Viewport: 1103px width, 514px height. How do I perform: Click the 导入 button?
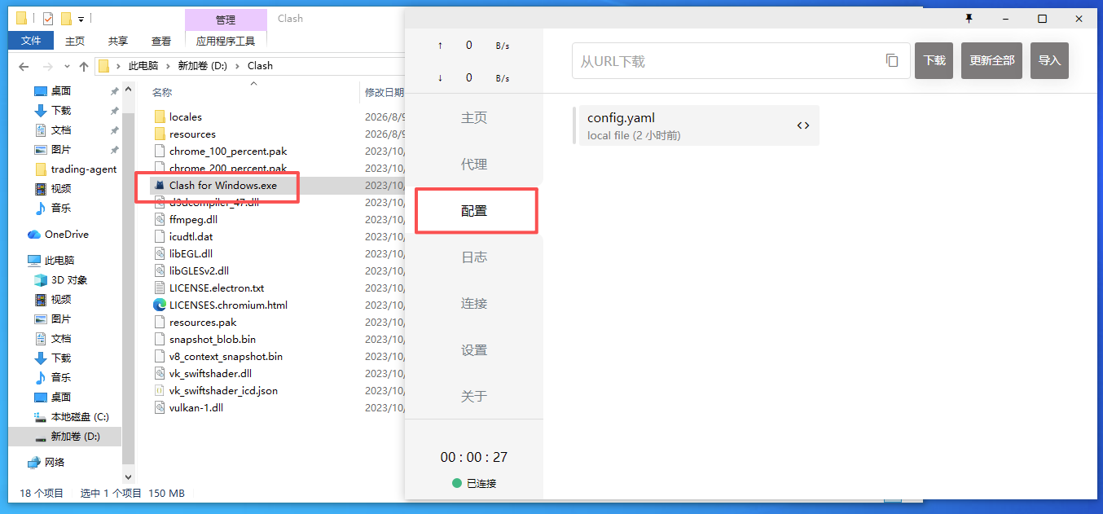1049,61
